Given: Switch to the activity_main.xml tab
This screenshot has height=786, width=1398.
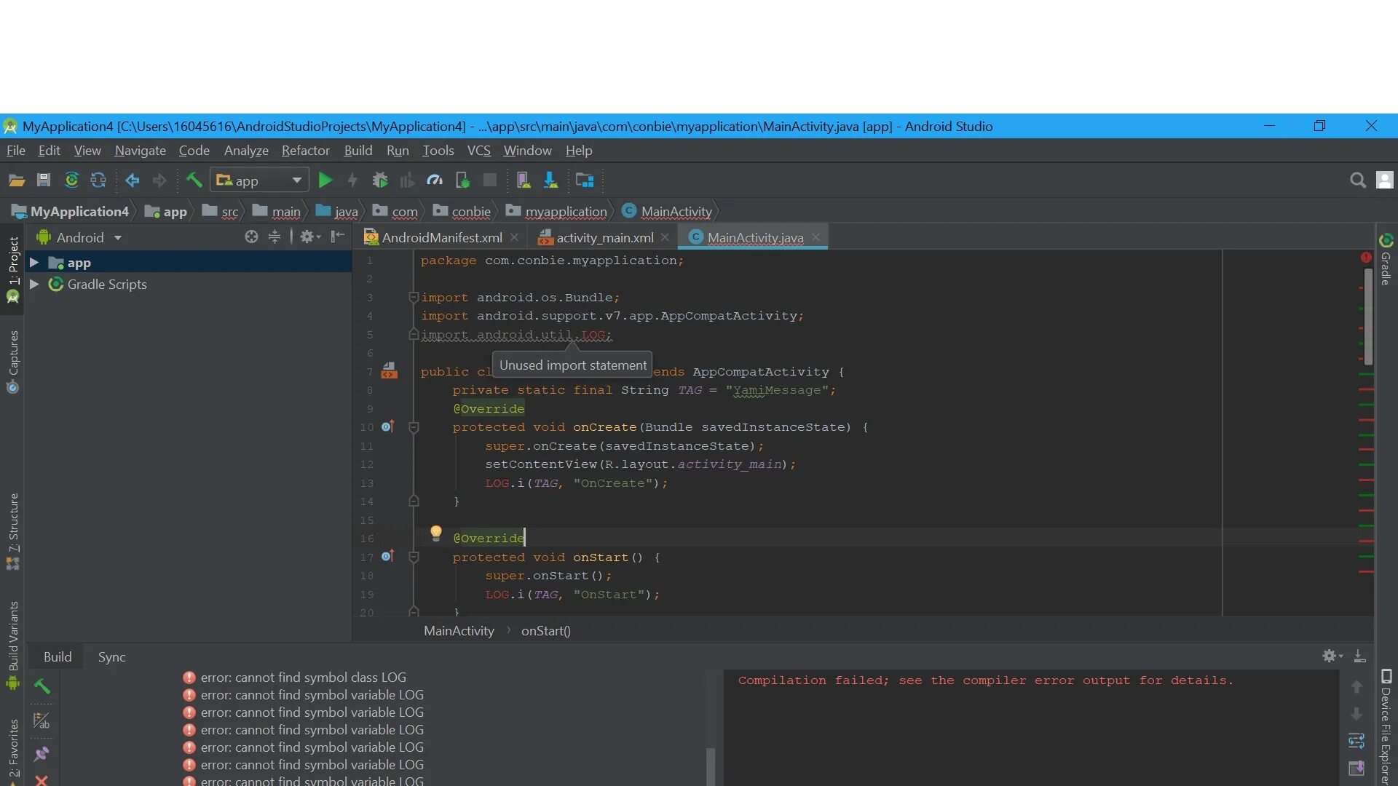Looking at the screenshot, I should 604,238.
